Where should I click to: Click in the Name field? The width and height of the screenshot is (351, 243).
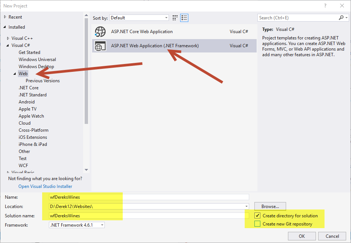coord(149,197)
